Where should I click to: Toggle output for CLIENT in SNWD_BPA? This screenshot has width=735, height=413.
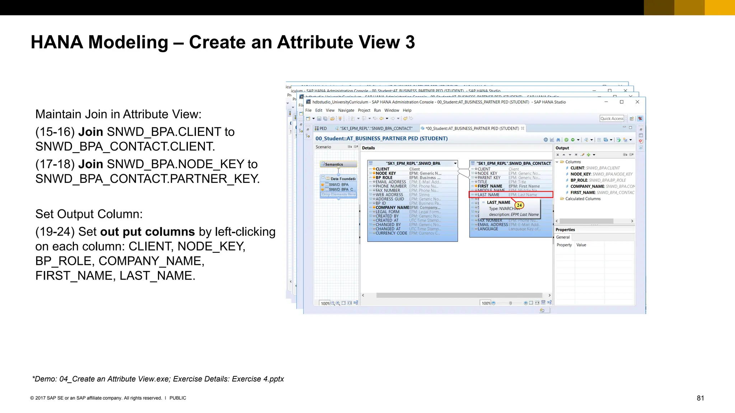(x=374, y=169)
